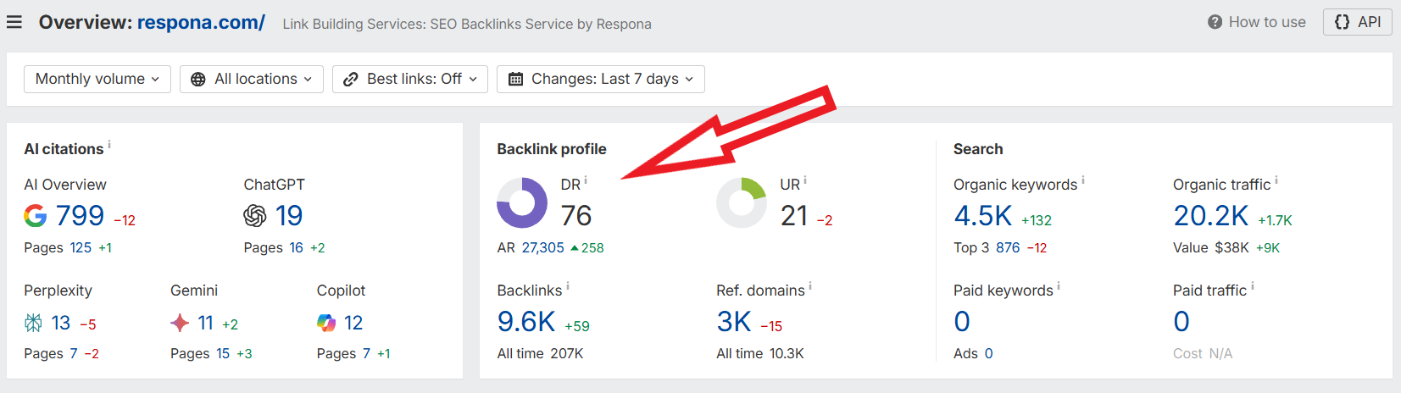The height and width of the screenshot is (393, 1401).
Task: Click the DR donut chart
Action: [522, 203]
